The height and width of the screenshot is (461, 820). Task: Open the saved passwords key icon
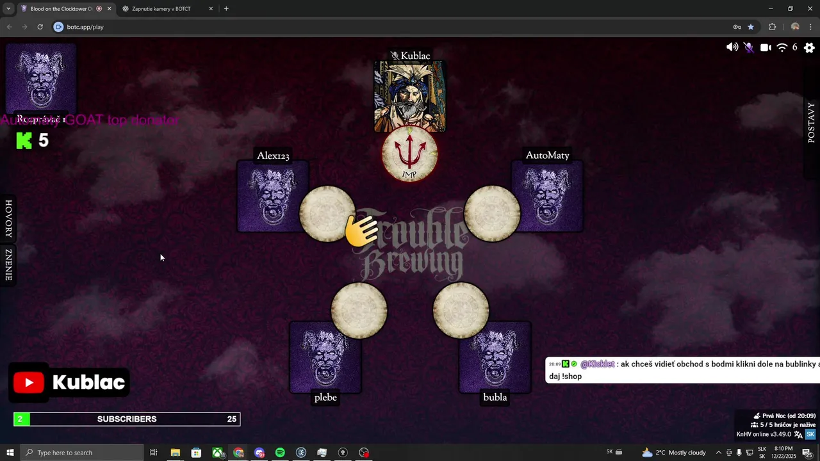[x=737, y=27]
